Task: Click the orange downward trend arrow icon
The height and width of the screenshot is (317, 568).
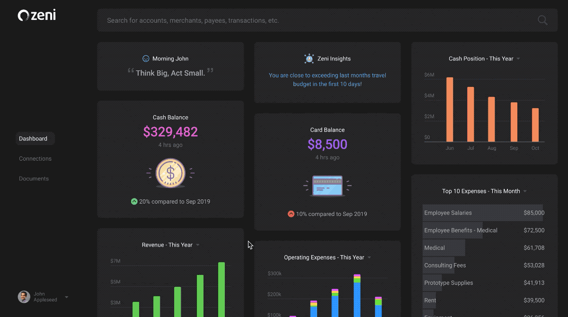Action: [291, 214]
